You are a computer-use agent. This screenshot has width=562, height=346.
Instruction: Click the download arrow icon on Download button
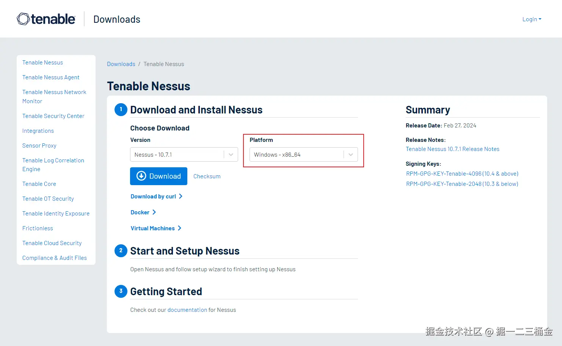click(141, 176)
